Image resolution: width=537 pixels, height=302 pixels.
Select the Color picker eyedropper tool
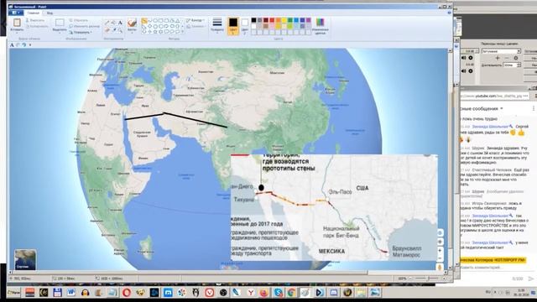coord(114,30)
